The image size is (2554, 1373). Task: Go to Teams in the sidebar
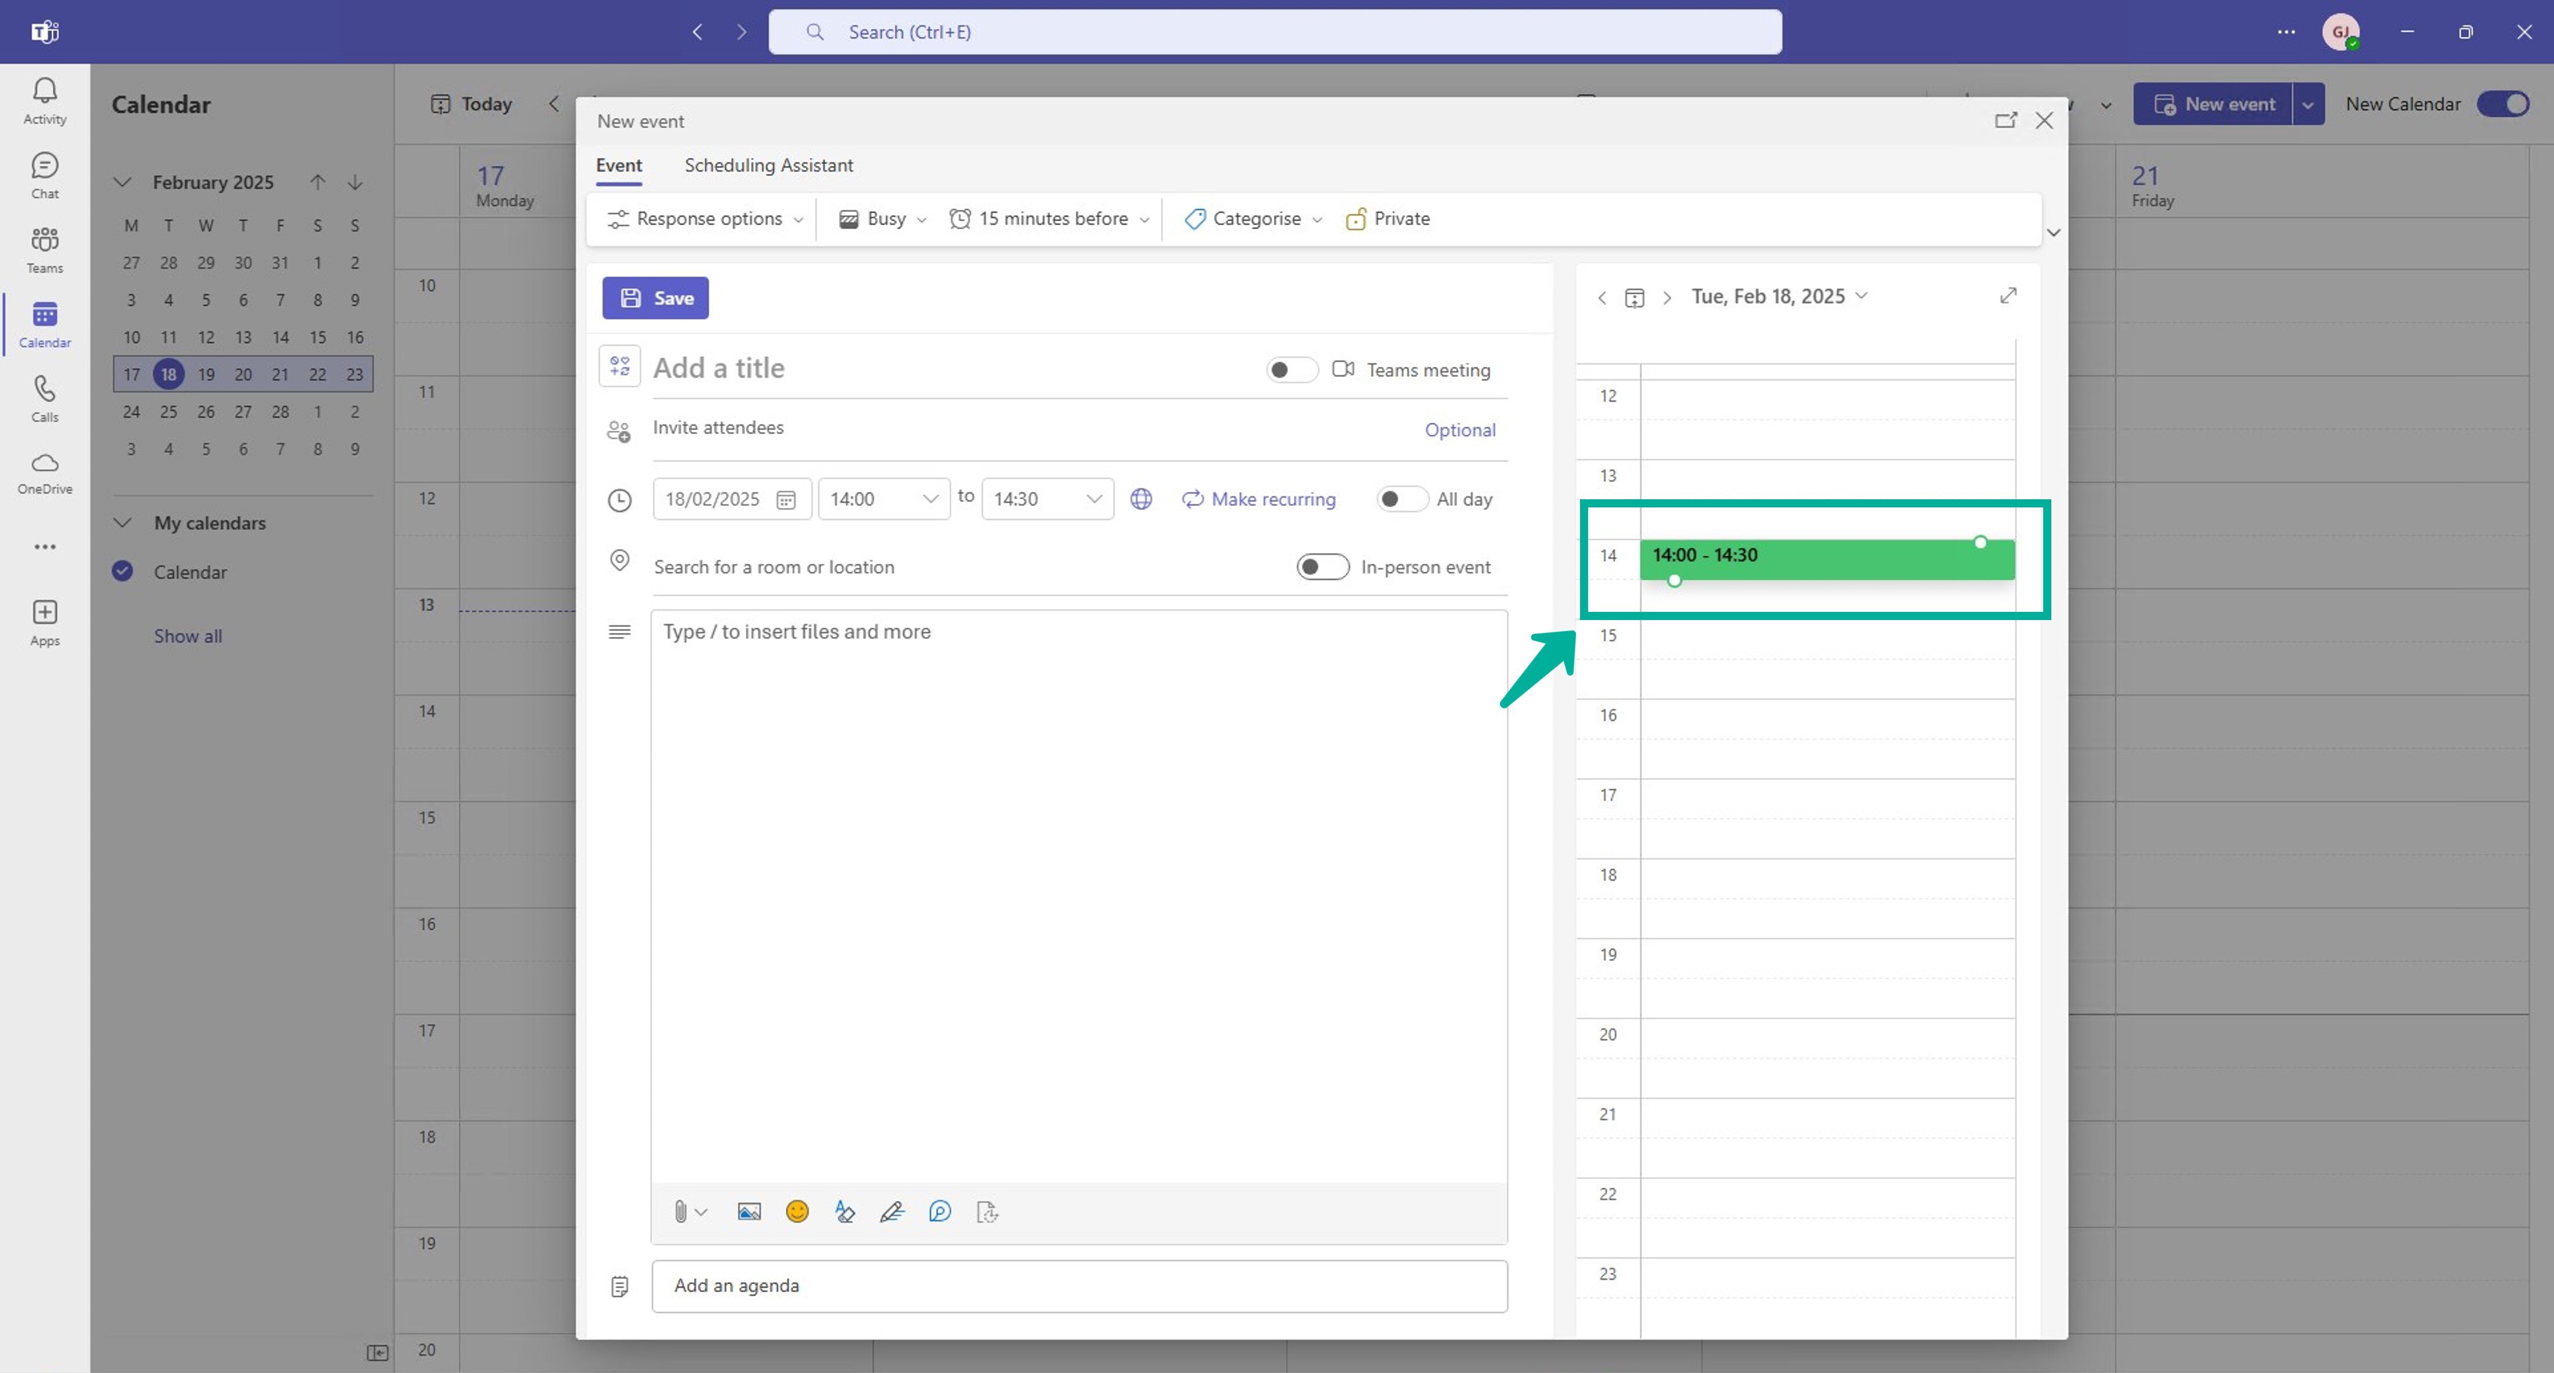pyautogui.click(x=45, y=250)
